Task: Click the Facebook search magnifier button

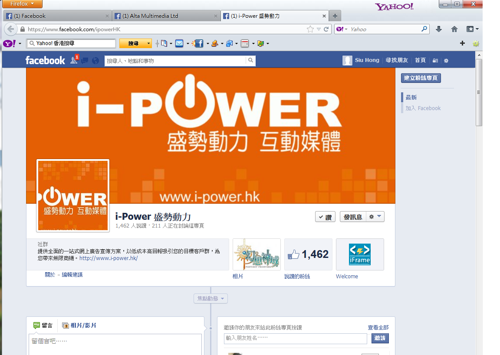Action: (x=250, y=60)
